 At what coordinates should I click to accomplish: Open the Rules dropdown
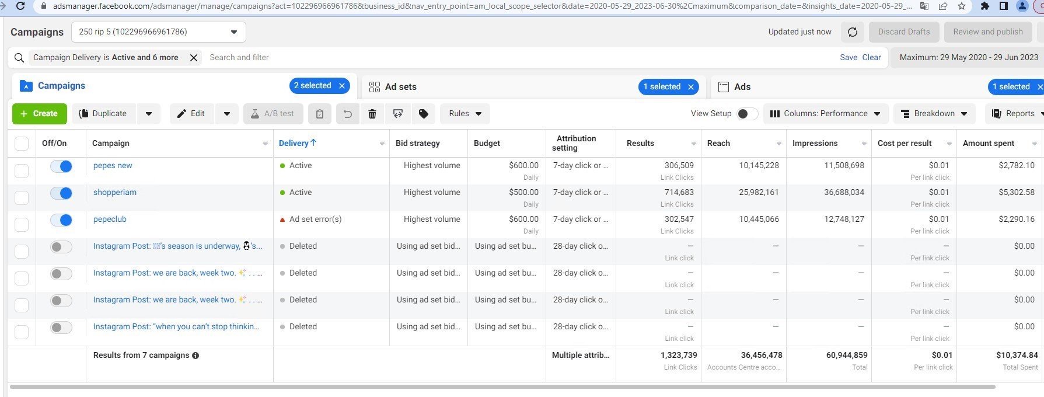pyautogui.click(x=465, y=114)
